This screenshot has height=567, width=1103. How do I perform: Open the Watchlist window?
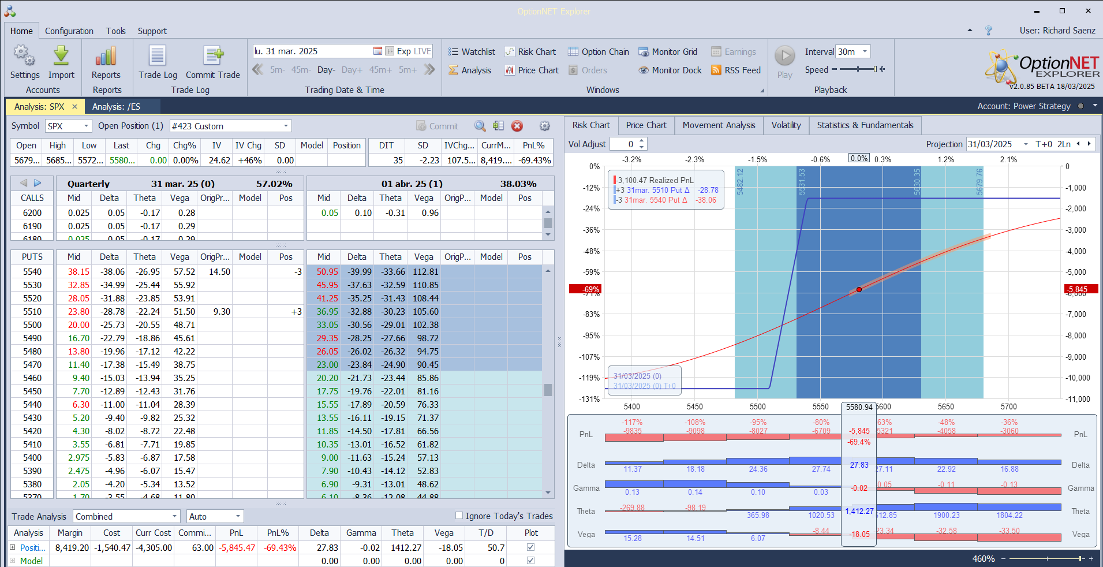472,51
